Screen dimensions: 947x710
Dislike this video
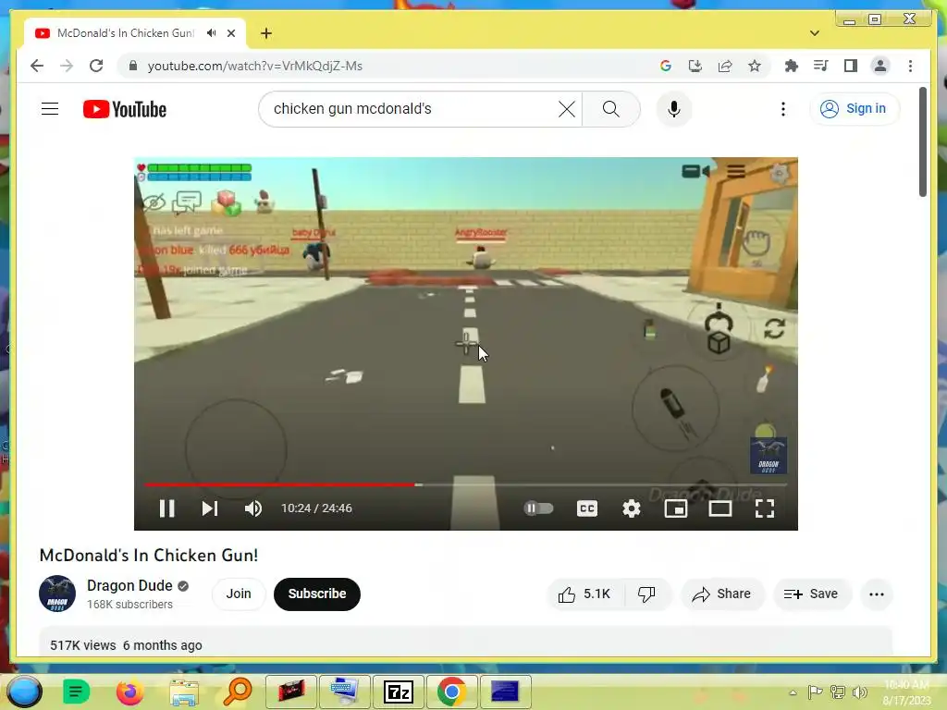pyautogui.click(x=646, y=594)
